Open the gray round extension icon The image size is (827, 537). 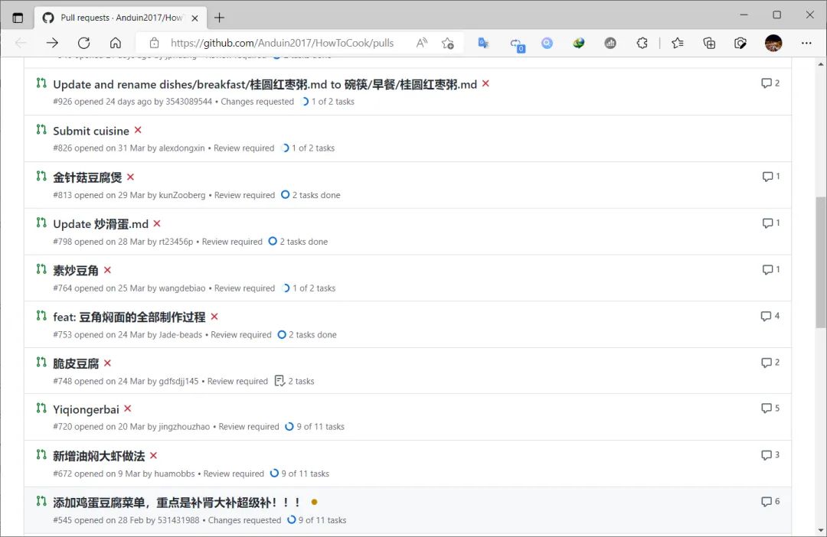[610, 43]
